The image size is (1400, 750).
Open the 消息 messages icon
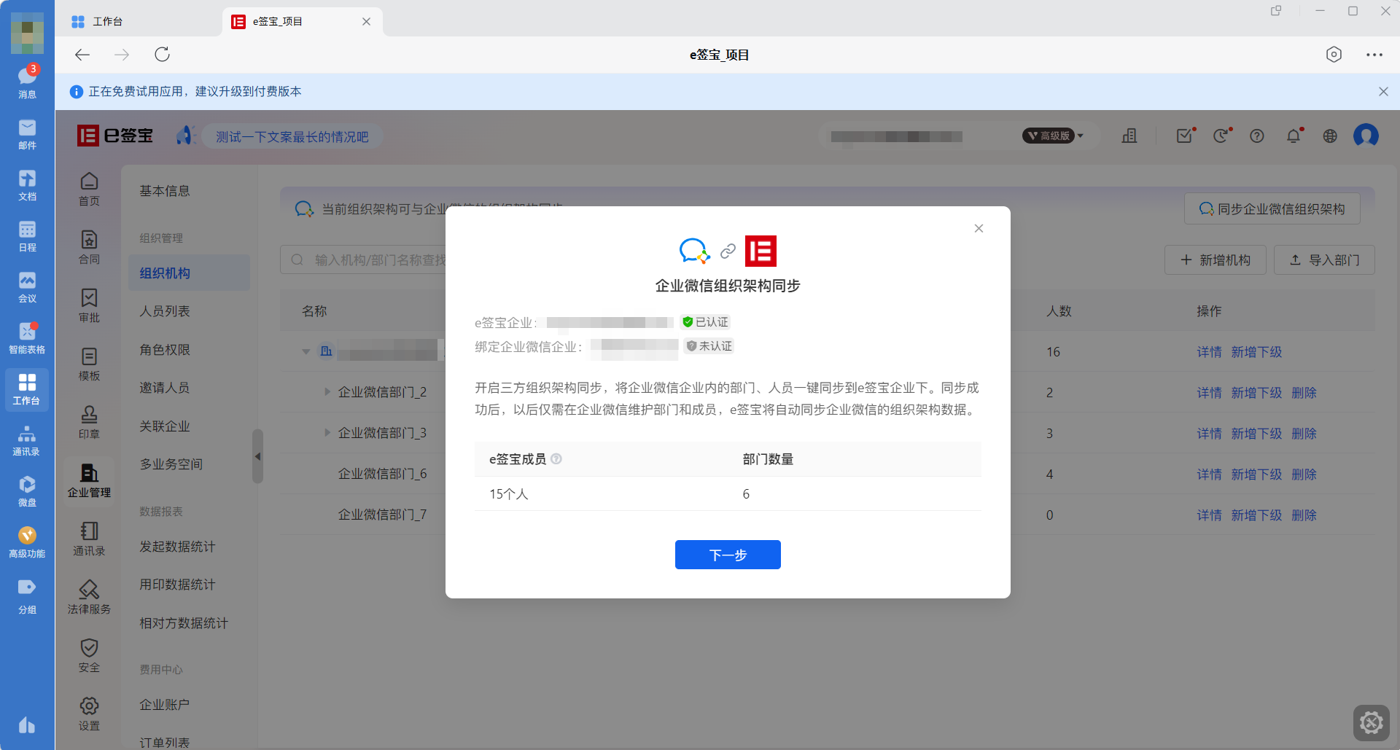pyautogui.click(x=27, y=82)
